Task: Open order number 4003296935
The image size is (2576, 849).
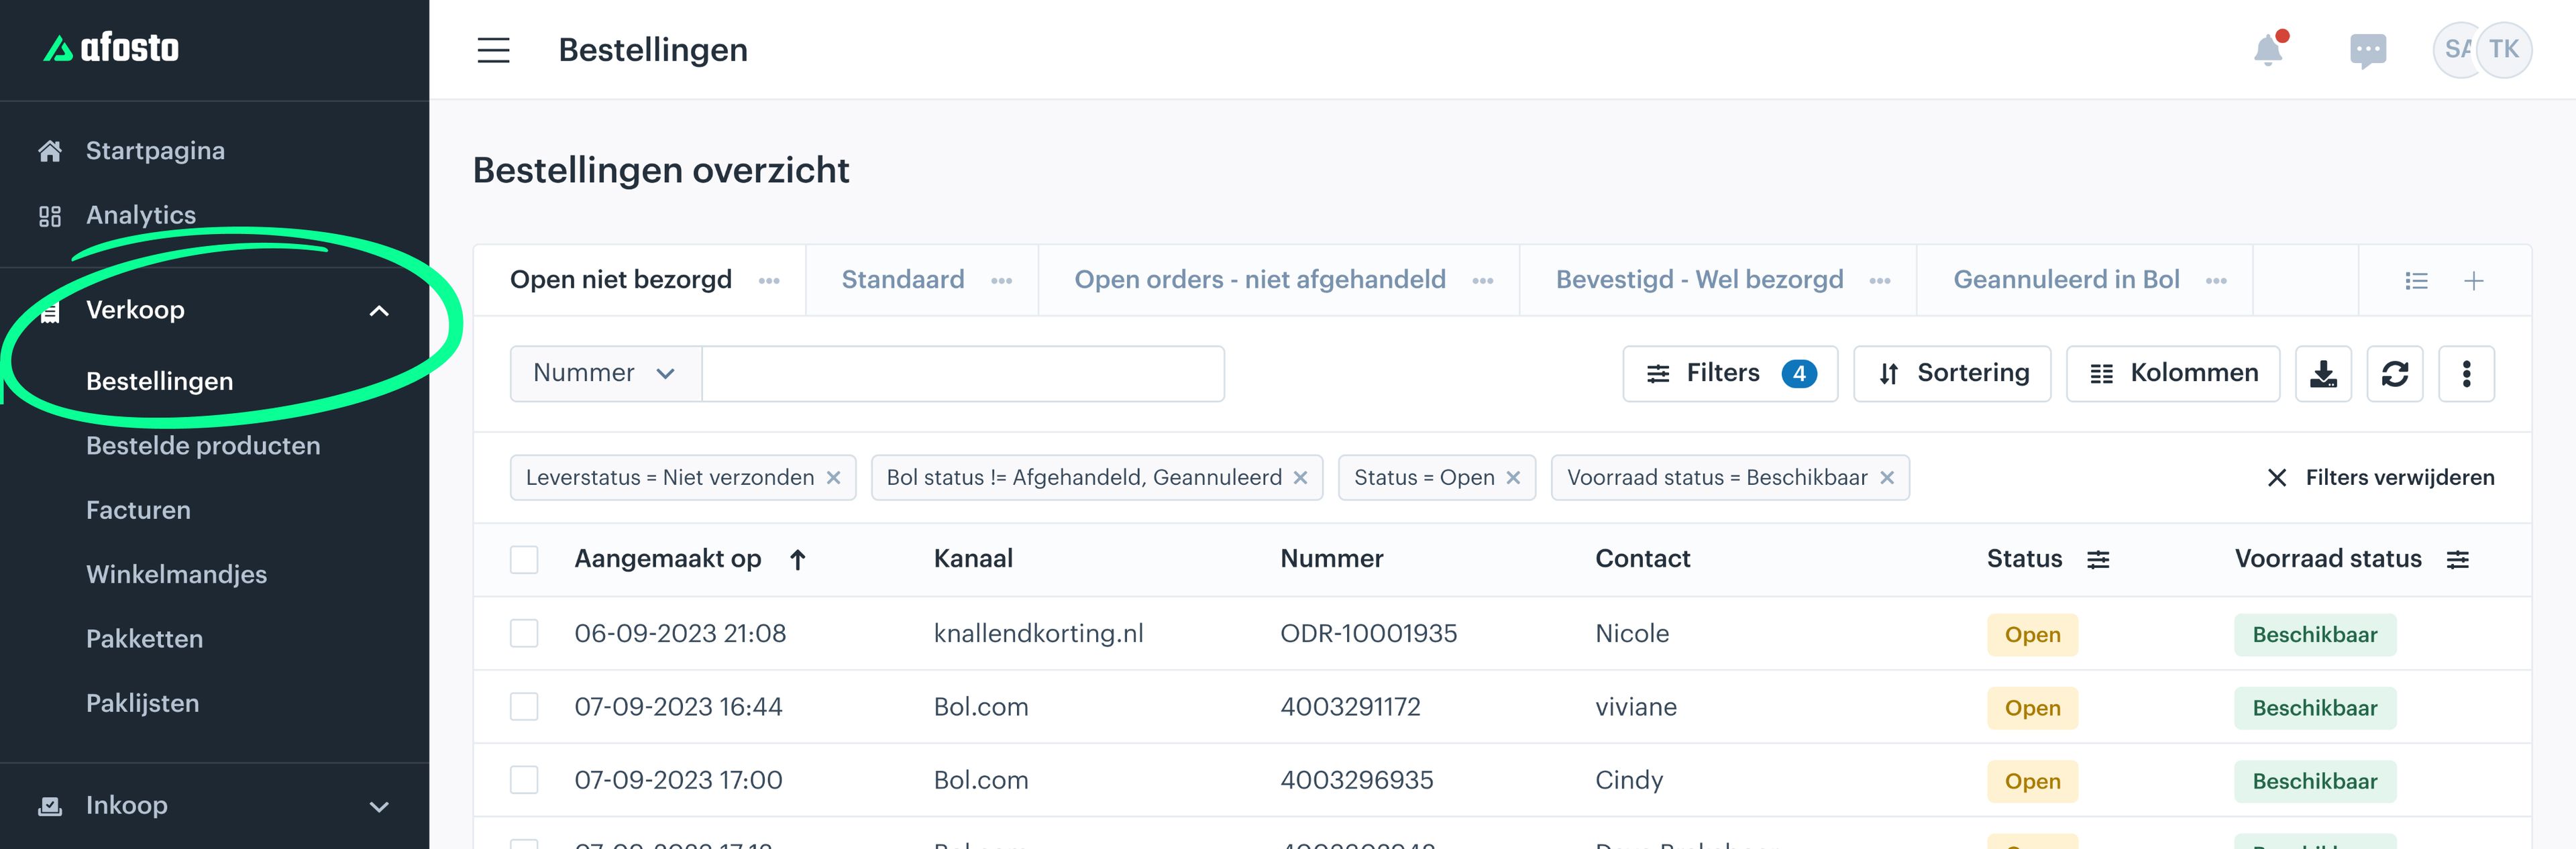Action: click(x=1357, y=780)
